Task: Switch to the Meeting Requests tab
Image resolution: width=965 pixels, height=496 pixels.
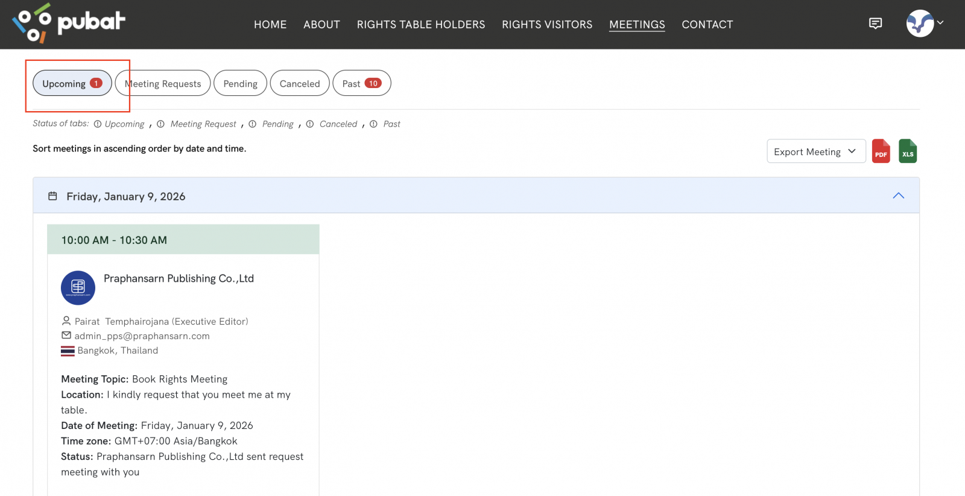Action: click(x=163, y=83)
